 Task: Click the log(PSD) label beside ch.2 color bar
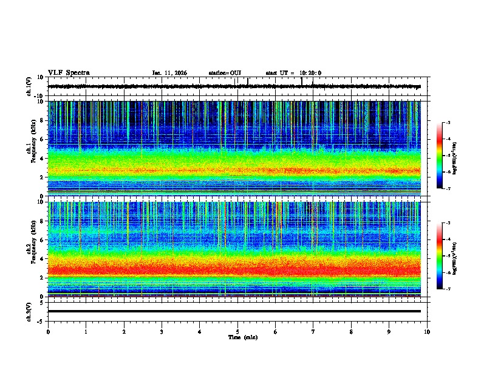(x=454, y=258)
